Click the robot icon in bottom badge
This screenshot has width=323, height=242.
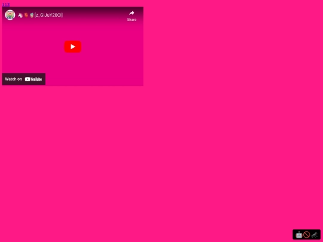click(x=299, y=235)
